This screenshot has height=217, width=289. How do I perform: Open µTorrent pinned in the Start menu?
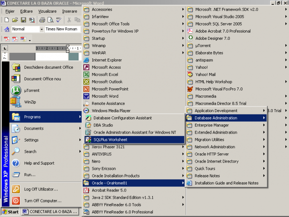pos(46,91)
